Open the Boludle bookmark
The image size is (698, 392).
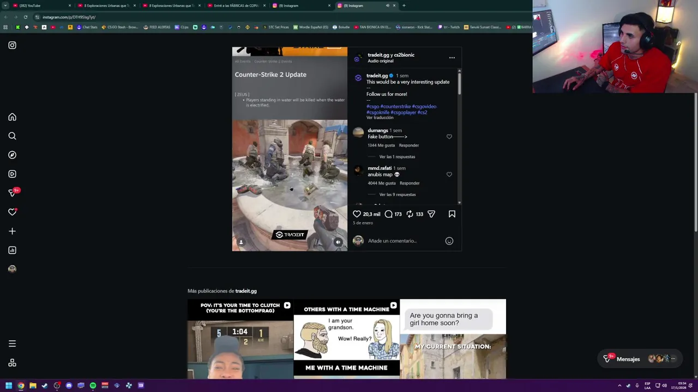(341, 27)
